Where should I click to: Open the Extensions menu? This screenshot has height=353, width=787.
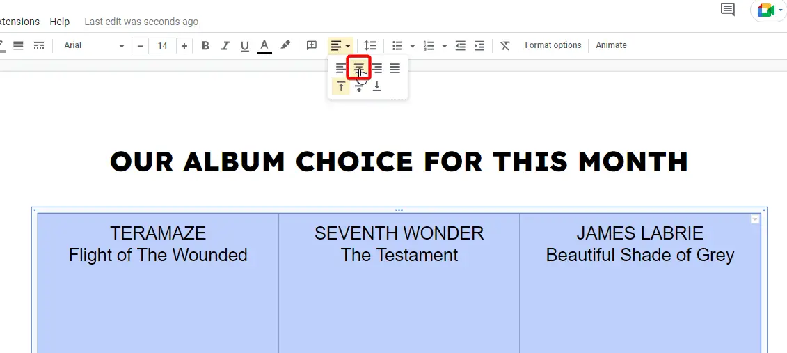19,22
